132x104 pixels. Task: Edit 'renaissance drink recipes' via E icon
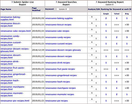tap(96, 64)
